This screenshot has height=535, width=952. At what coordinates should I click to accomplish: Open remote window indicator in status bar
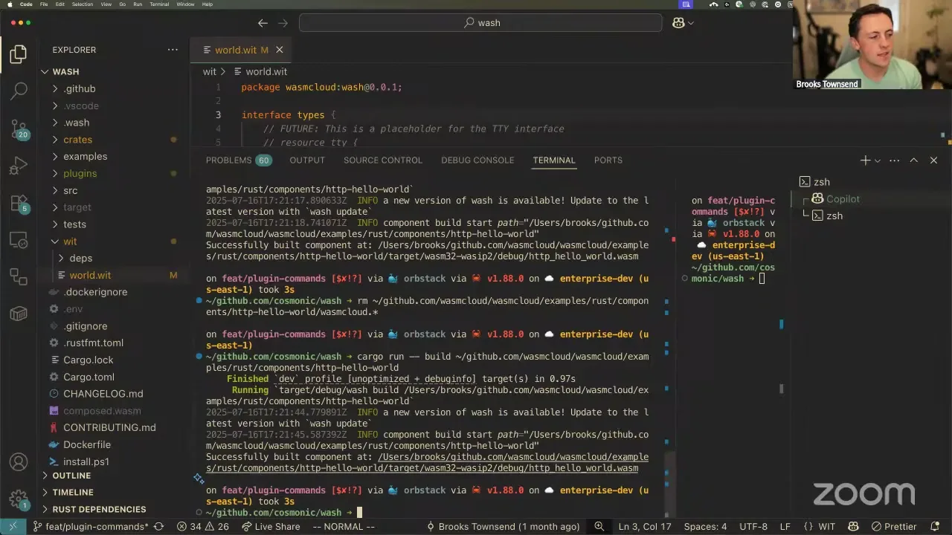pos(13,527)
